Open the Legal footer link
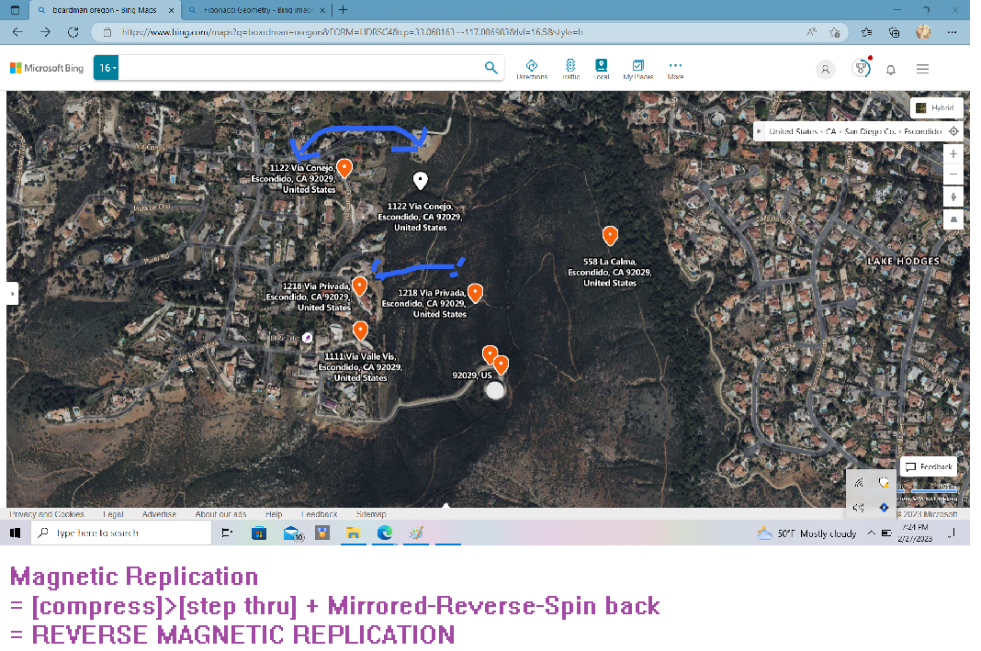This screenshot has height=651, width=981. point(113,514)
